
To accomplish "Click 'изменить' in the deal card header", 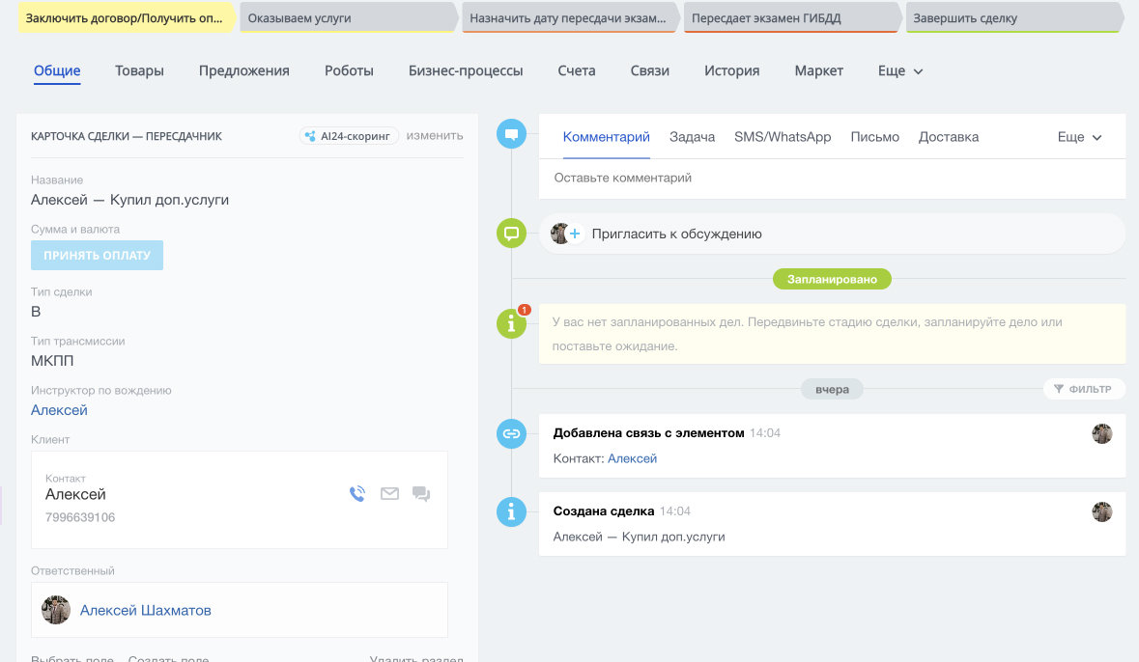I will point(435,136).
